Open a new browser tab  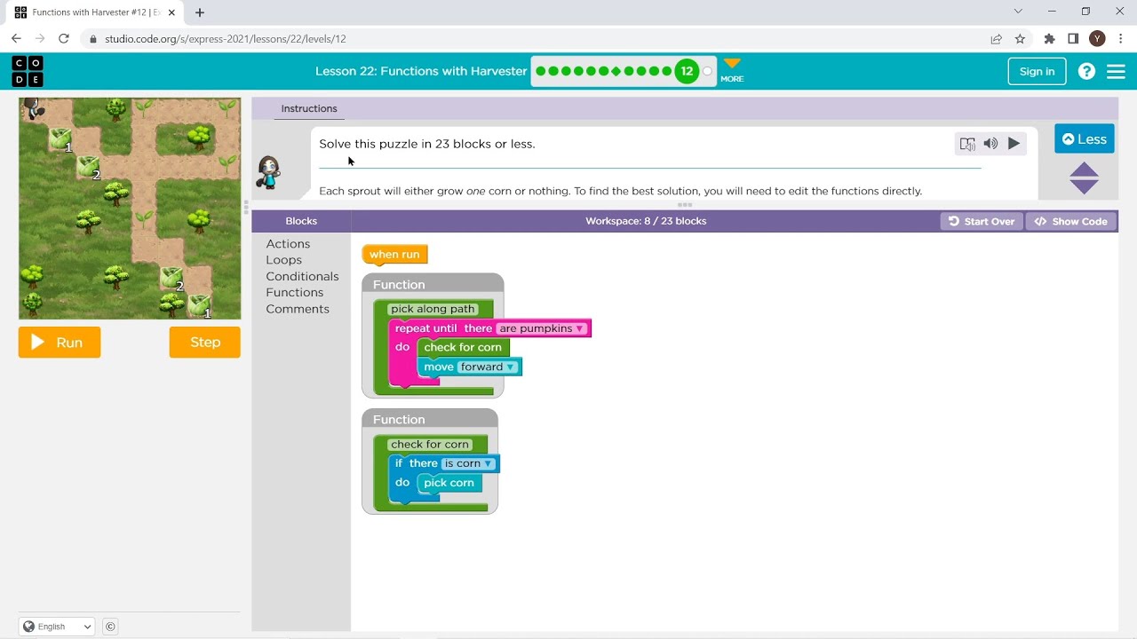coord(200,12)
